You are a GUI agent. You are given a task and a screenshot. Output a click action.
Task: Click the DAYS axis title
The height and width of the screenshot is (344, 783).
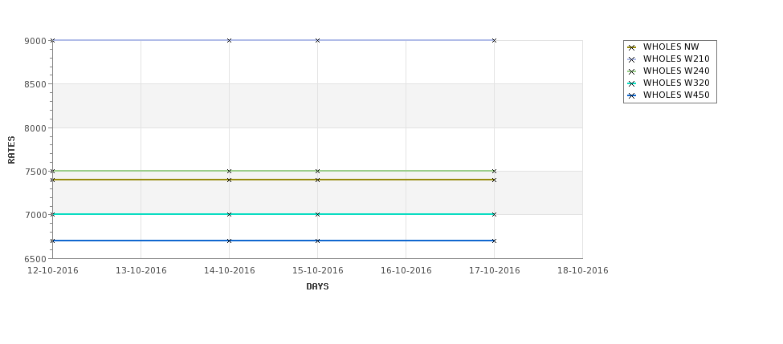317,287
